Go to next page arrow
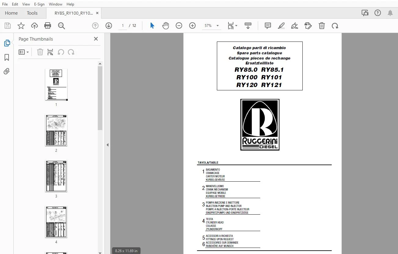 109,26
